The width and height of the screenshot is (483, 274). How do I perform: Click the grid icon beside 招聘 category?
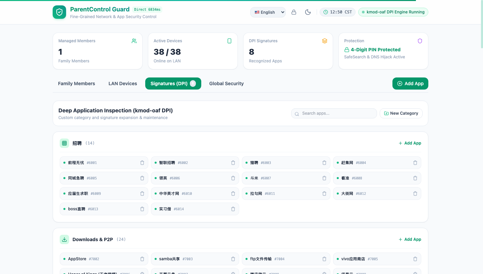coord(64,143)
